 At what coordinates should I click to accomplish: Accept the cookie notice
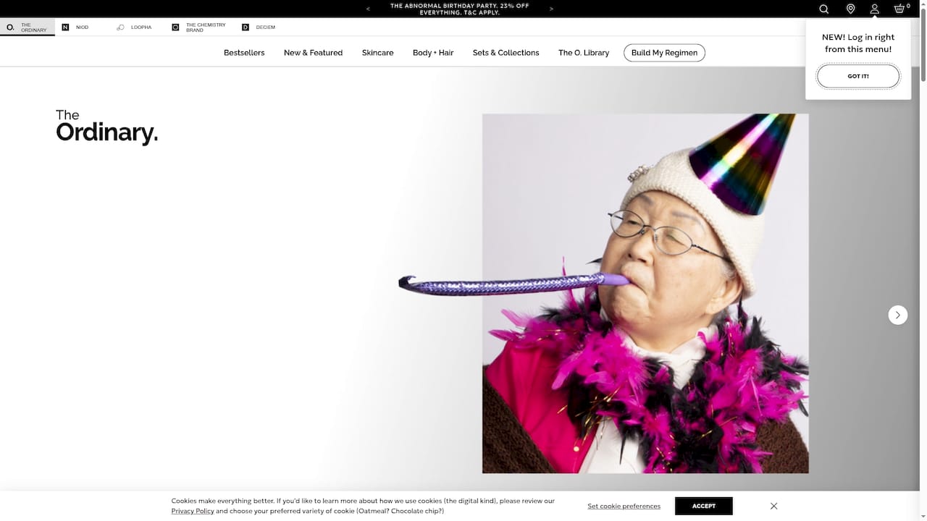click(703, 506)
